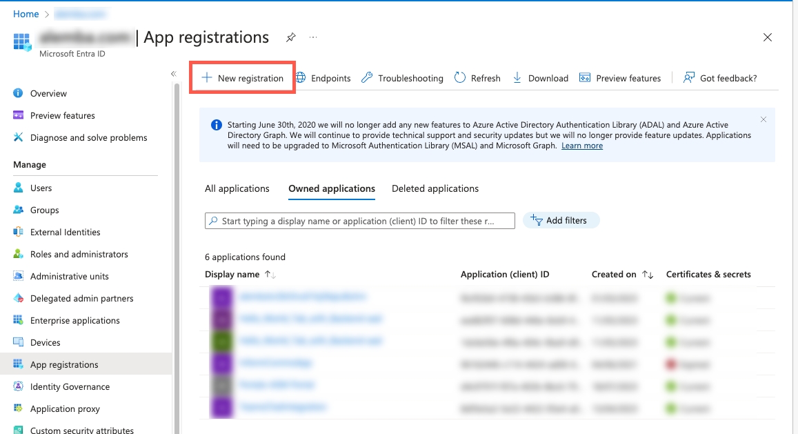
Task: Pin the App registrations page
Action: 290,37
